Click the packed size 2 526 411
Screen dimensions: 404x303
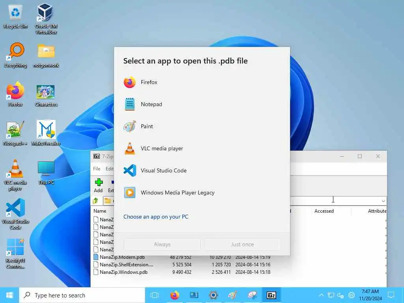221,272
